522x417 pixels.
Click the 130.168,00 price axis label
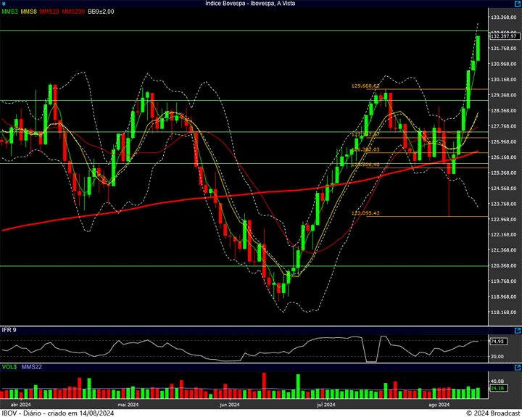click(x=502, y=80)
